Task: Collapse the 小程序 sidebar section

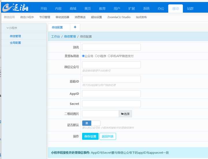Action: [x=13, y=28]
